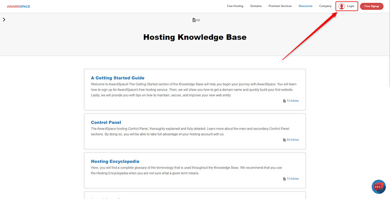Click the AwardSpace logo
This screenshot has width=390, height=199.
pyautogui.click(x=19, y=6)
